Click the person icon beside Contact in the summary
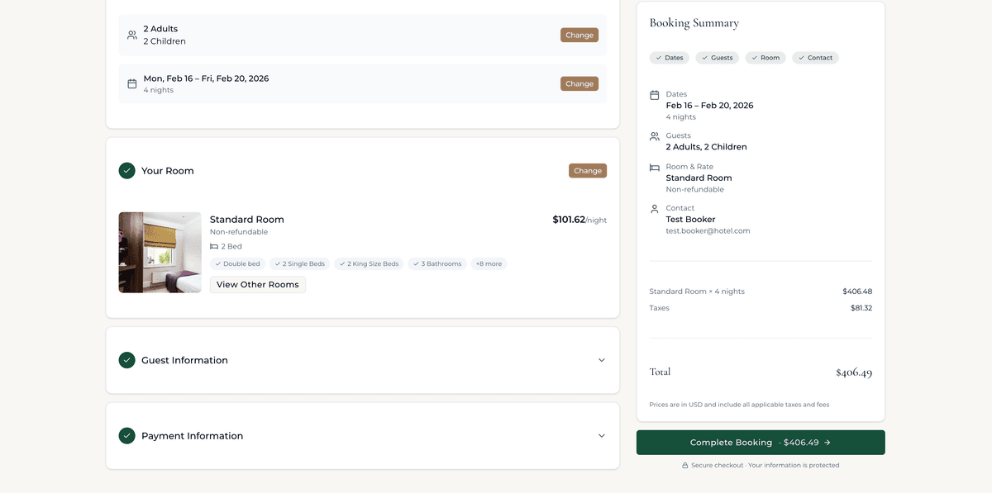 pos(654,208)
